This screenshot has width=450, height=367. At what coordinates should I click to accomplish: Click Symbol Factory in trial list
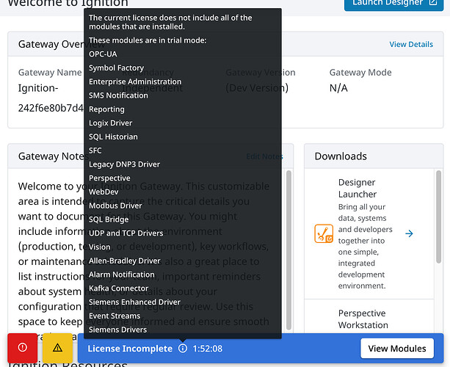[x=117, y=68]
